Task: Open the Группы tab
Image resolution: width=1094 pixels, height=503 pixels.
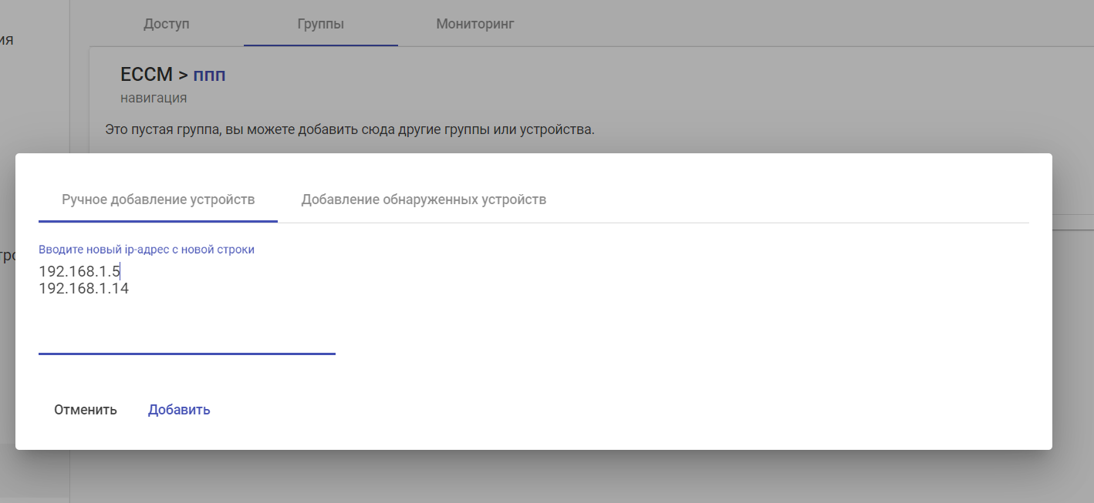Action: (x=320, y=24)
